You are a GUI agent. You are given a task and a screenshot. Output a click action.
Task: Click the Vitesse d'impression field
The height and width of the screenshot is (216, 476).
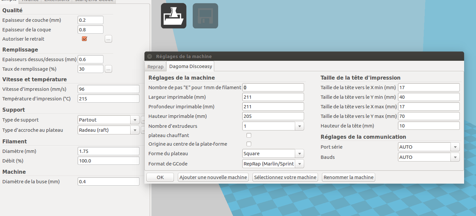(108, 89)
